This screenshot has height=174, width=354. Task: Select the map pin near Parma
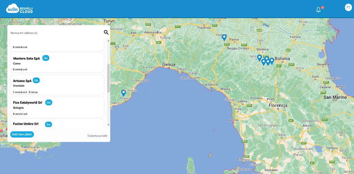point(224,38)
